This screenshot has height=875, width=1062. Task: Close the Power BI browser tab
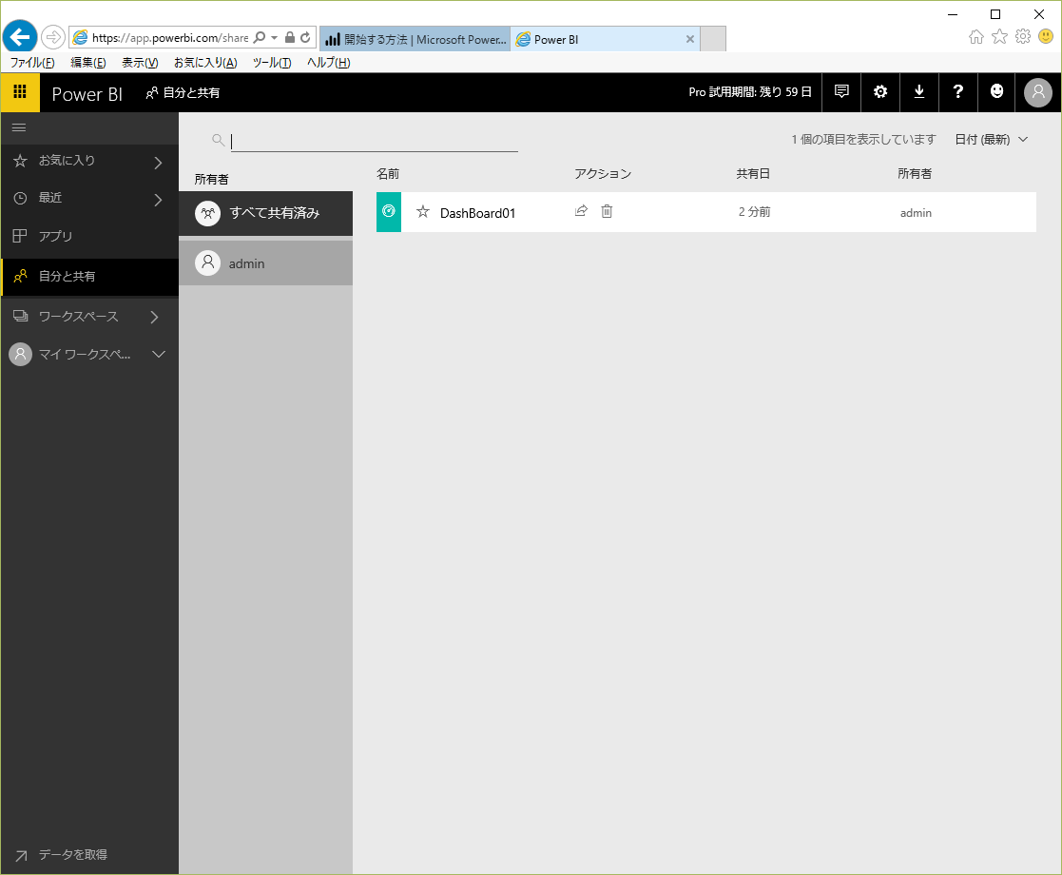pos(689,39)
